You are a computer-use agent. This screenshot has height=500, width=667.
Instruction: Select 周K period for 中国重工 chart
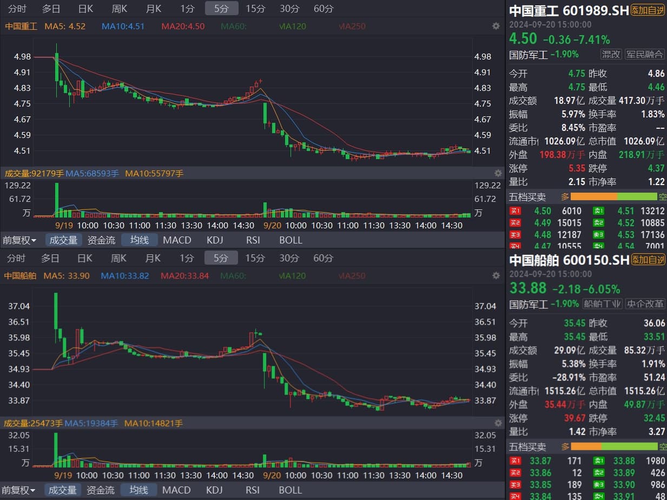pyautogui.click(x=120, y=9)
